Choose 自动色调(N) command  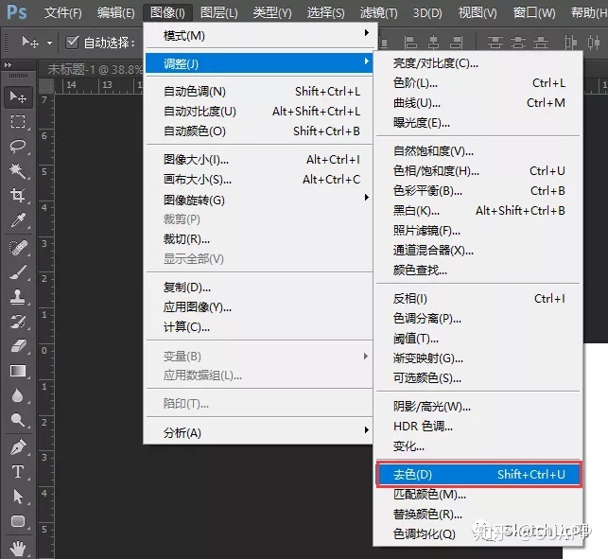[x=259, y=91]
